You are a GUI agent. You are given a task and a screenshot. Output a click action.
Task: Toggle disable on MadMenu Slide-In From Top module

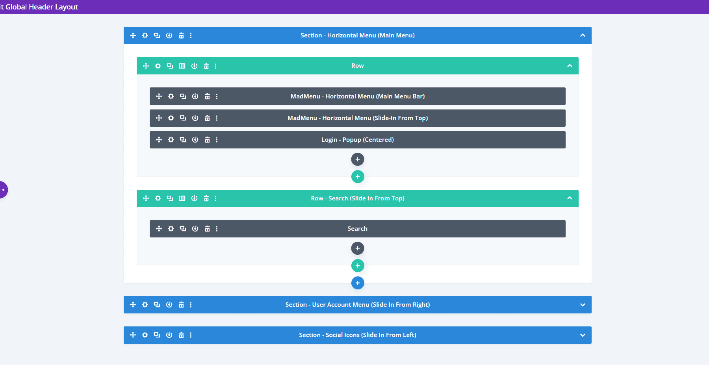[195, 118]
